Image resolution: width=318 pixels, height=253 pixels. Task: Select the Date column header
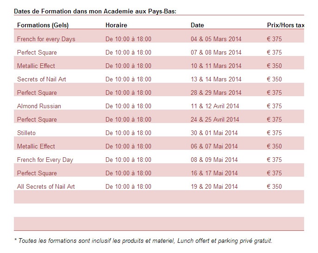(x=197, y=25)
